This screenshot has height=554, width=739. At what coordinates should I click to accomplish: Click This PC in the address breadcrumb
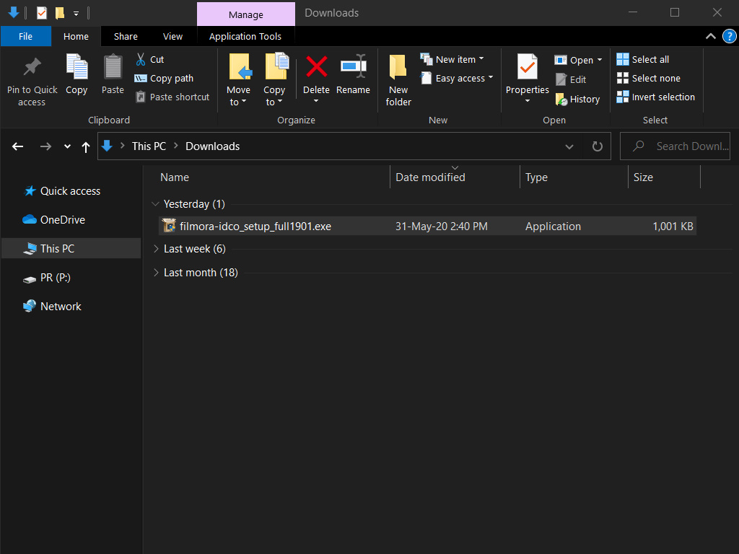click(x=149, y=146)
